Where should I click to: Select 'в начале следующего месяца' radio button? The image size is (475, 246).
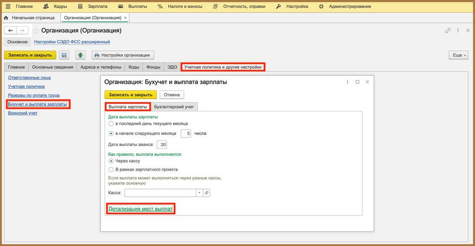point(111,133)
